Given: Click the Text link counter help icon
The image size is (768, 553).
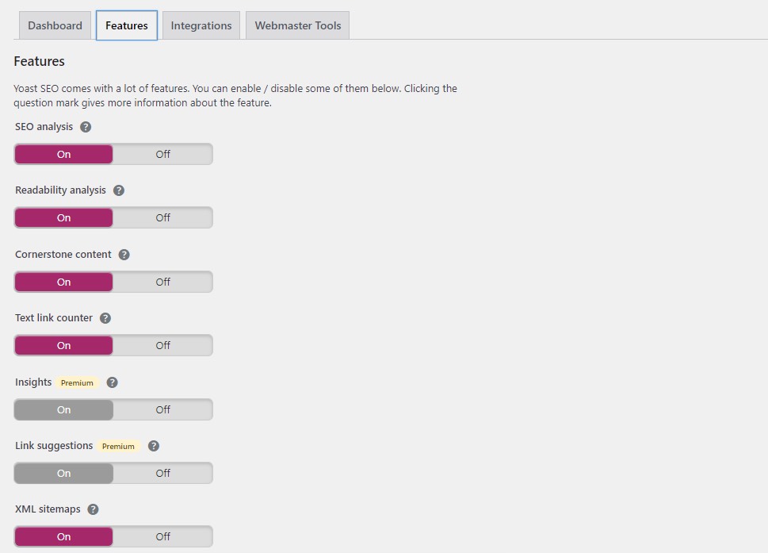Looking at the screenshot, I should [104, 317].
